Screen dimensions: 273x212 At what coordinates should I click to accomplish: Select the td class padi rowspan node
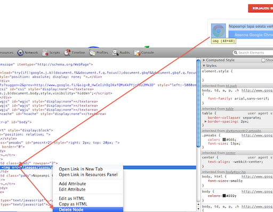29,163
